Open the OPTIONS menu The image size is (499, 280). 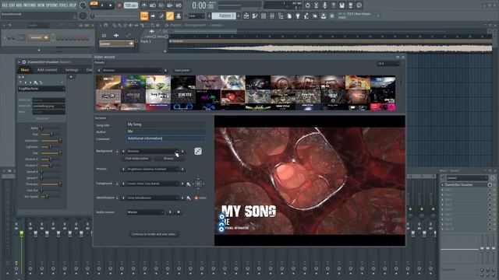tap(53, 5)
